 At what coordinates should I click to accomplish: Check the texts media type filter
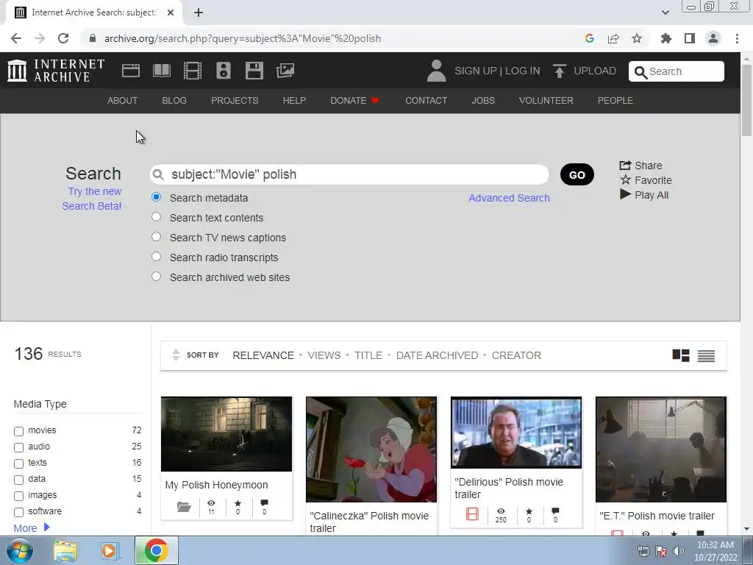coord(18,463)
